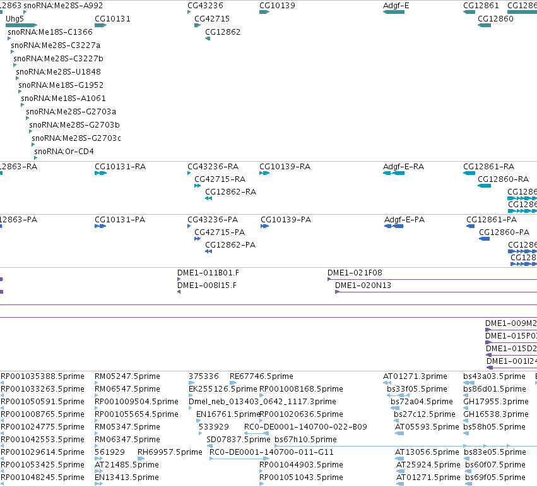Screen dimensions: 537x487
Task: Select the CG10131-PA protein glyph
Action: [x=100, y=226]
